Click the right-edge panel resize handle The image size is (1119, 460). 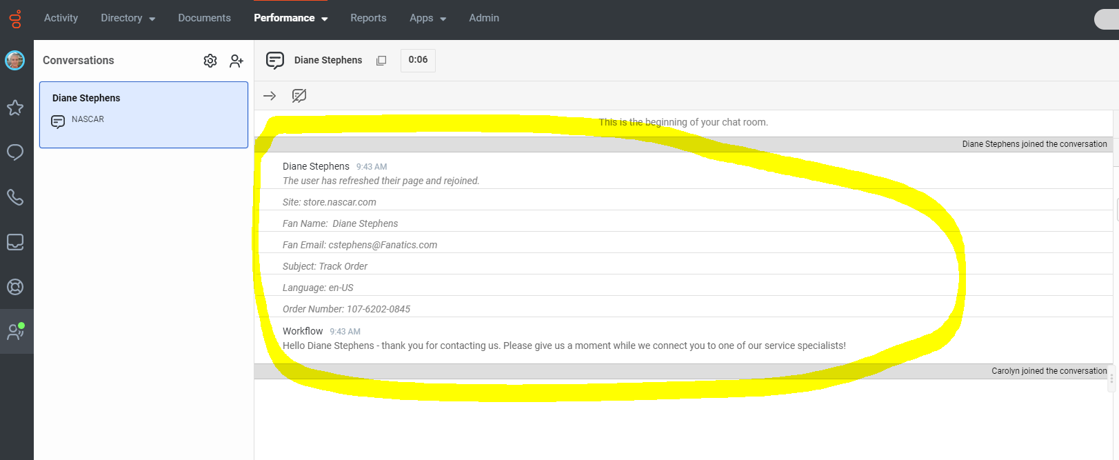(1111, 379)
